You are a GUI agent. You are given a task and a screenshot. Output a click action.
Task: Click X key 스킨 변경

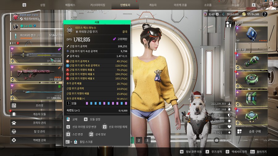click(68, 134)
